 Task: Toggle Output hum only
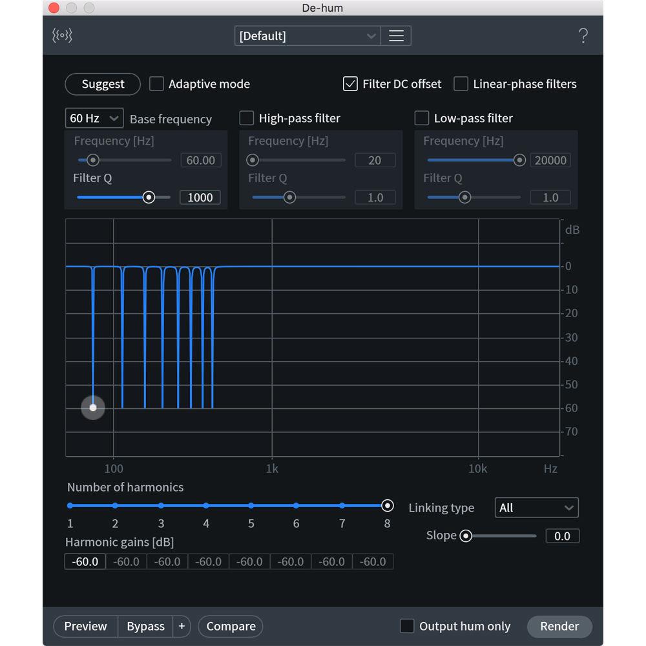point(406,626)
